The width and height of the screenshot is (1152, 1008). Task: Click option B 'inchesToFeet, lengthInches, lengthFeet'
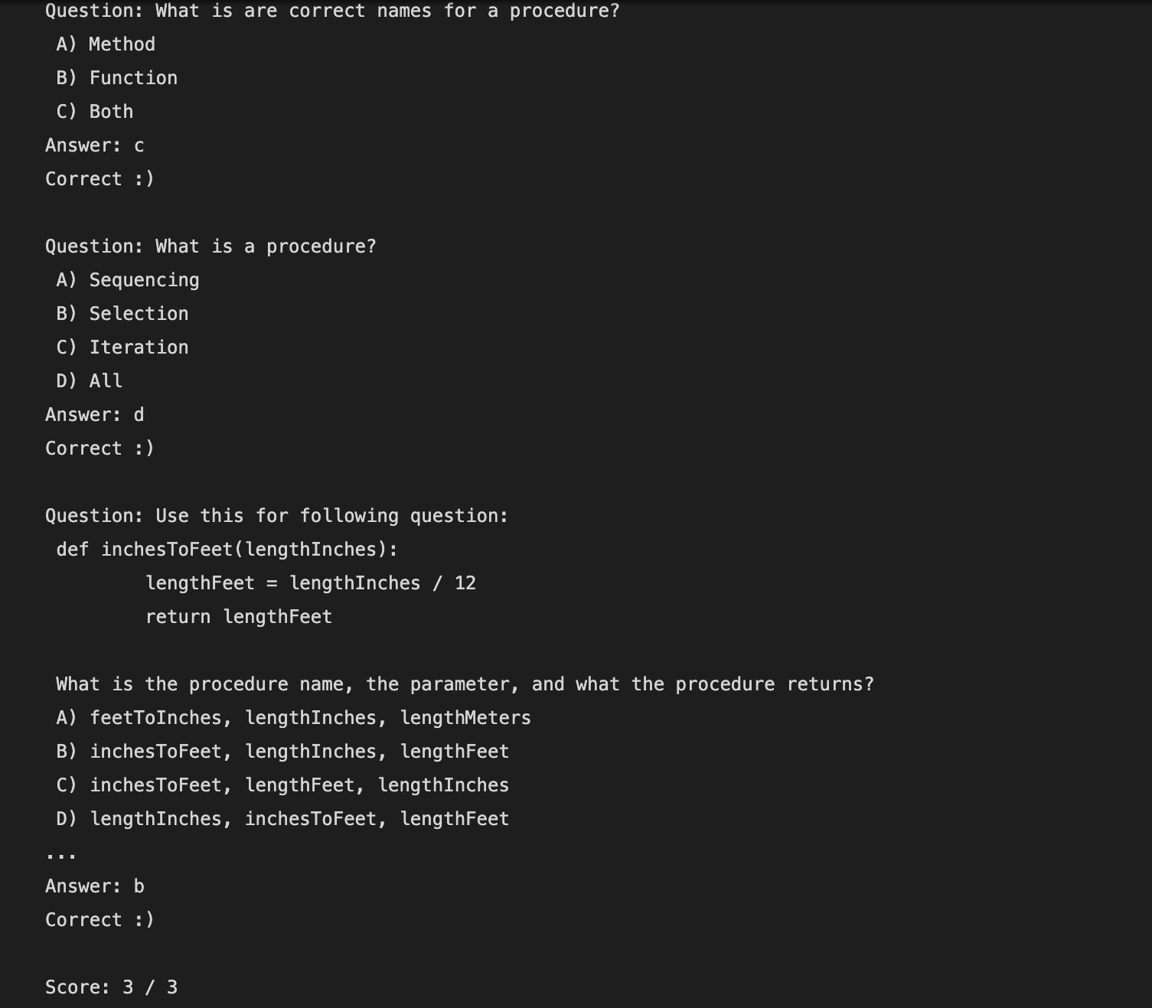[x=282, y=752]
